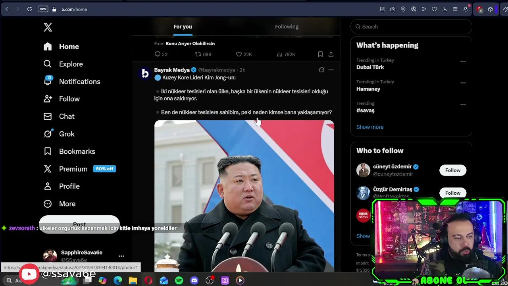The width and height of the screenshot is (508, 286).
Task: Open the browser downloads icon
Action: [x=444, y=9]
